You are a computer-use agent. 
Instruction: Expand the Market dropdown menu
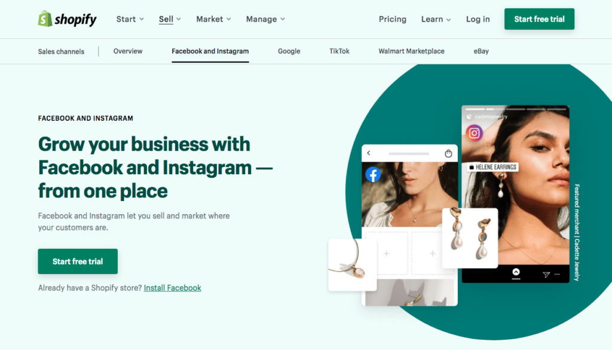213,19
